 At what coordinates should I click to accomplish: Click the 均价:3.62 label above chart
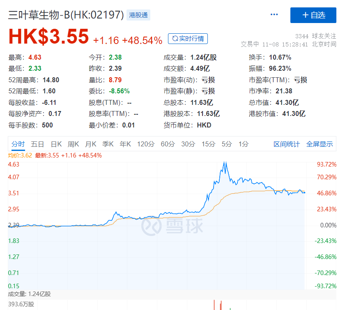20,155
